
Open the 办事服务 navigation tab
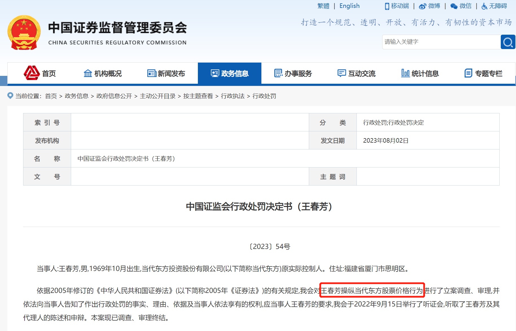click(293, 73)
